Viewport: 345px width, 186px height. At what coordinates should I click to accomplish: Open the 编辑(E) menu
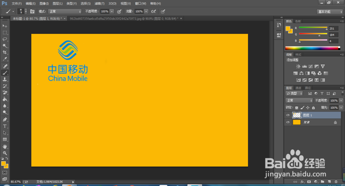point(30,3)
